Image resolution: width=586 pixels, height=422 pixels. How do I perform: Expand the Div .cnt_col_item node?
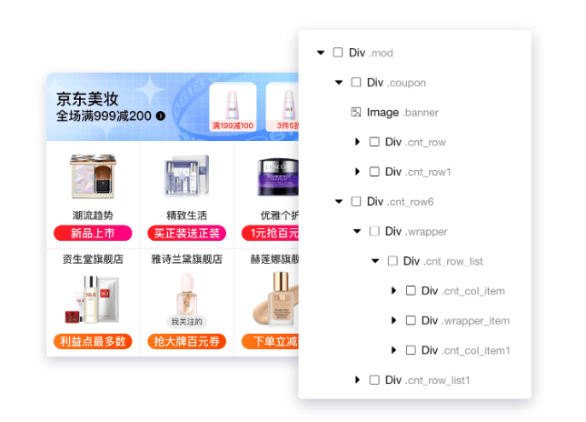[x=393, y=290]
